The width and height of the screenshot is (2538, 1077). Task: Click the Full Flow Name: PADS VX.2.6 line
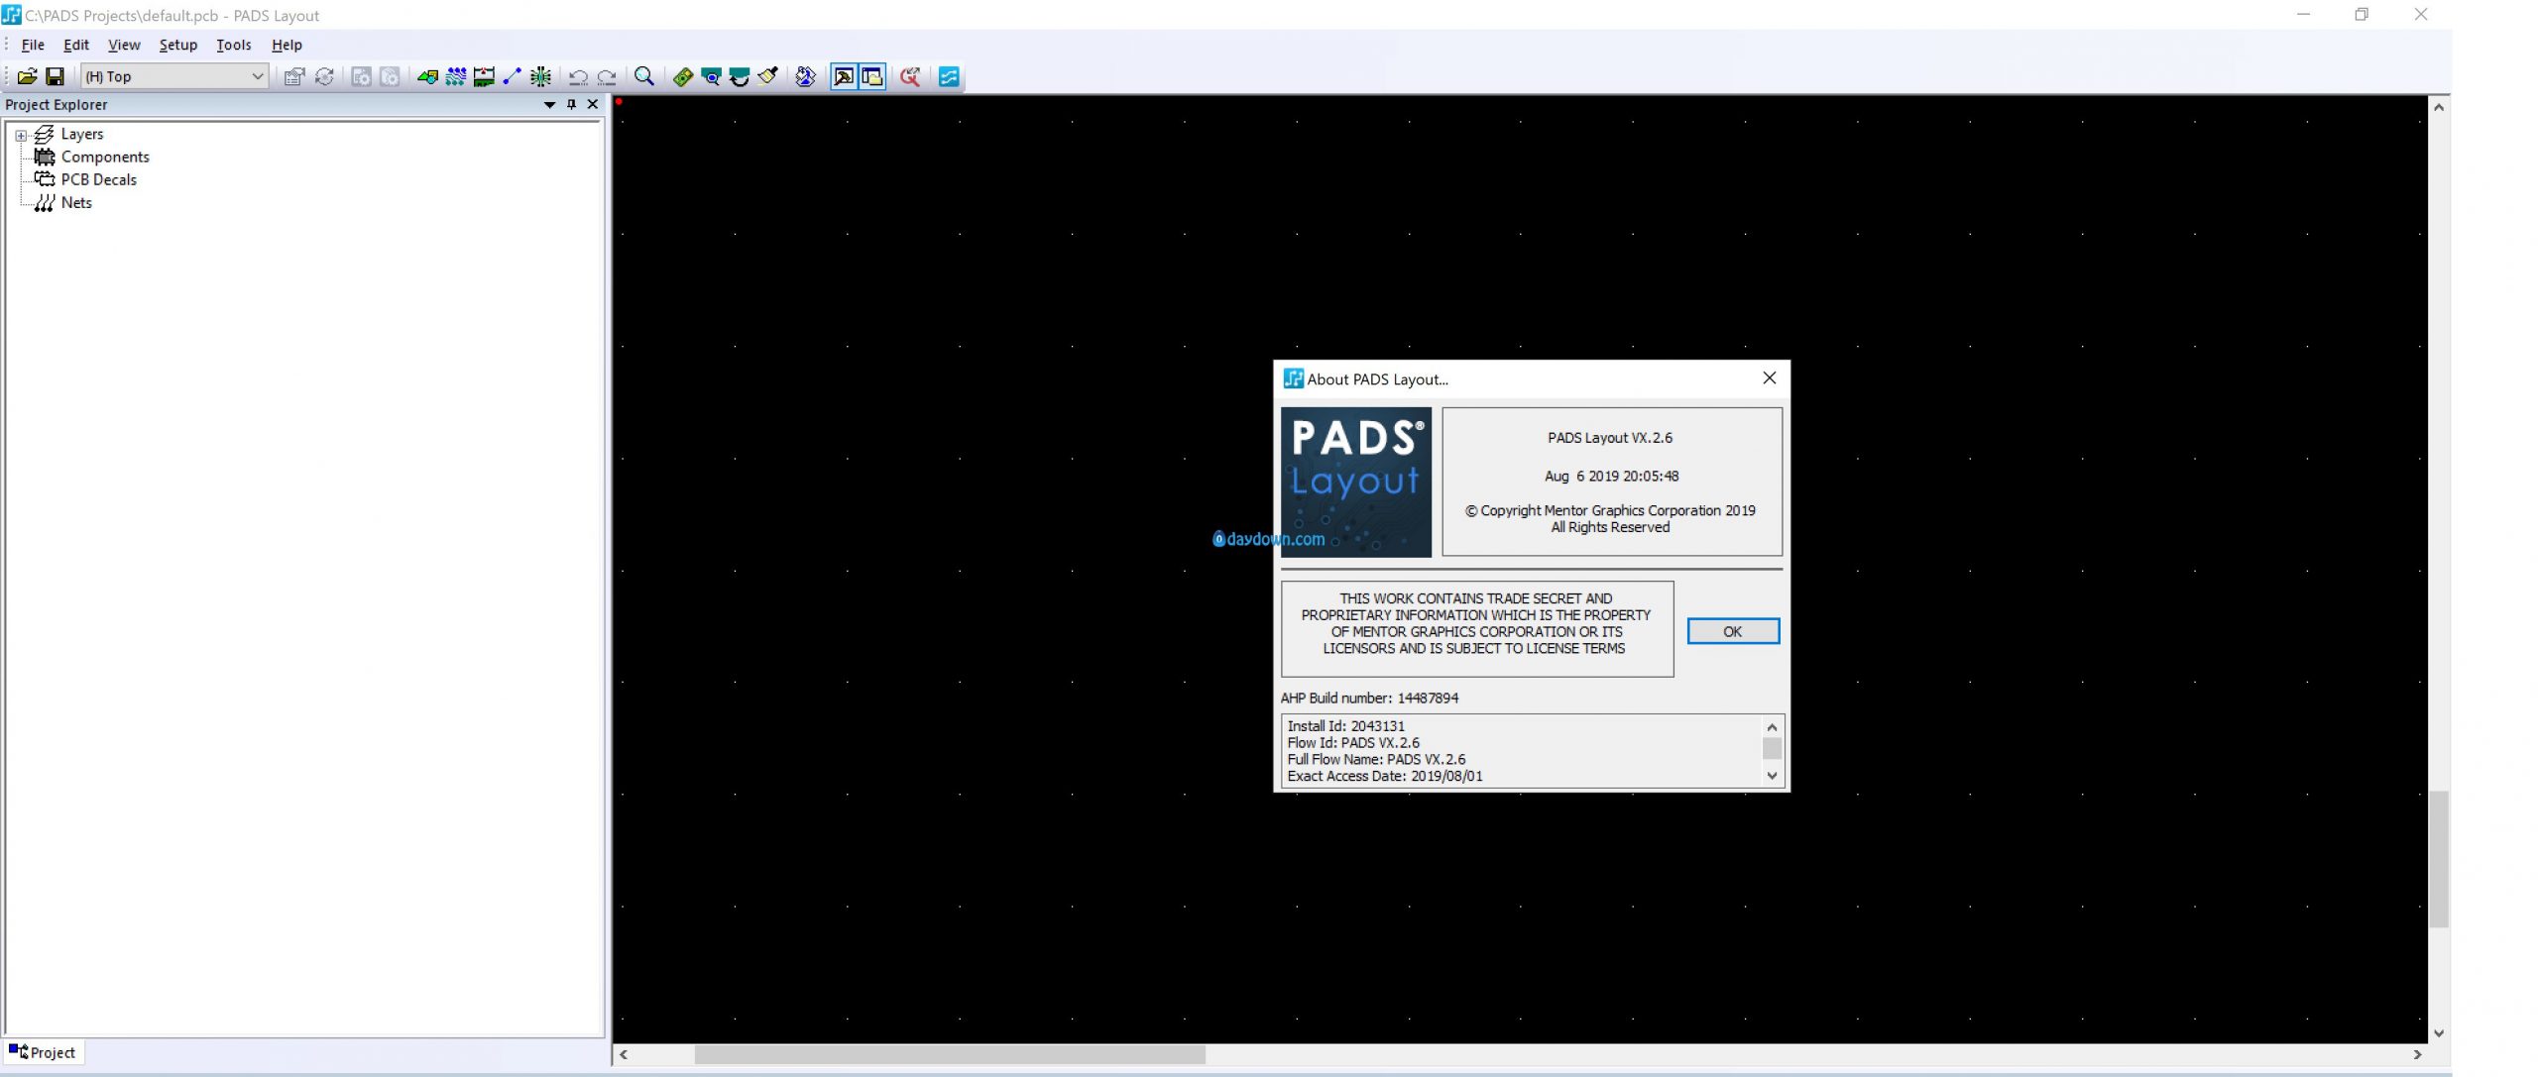click(1376, 759)
